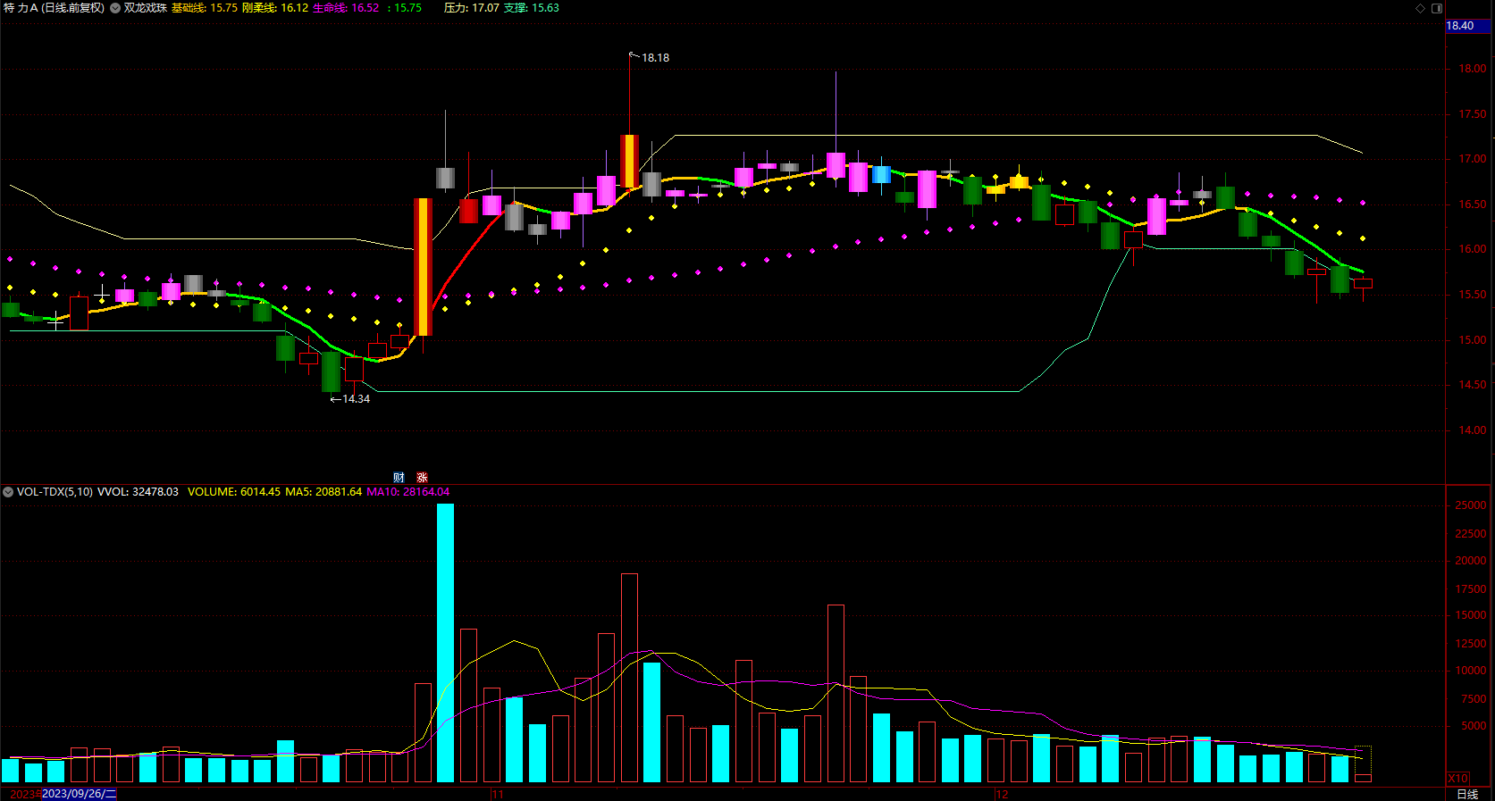1495x801 pixels.
Task: Open the 双龙戏珠 indicator dropdown arrow
Action: (115, 8)
